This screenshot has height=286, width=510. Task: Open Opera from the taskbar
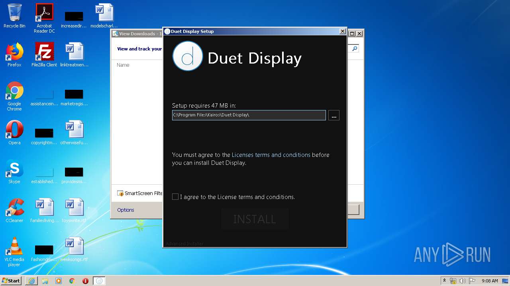[85, 281]
